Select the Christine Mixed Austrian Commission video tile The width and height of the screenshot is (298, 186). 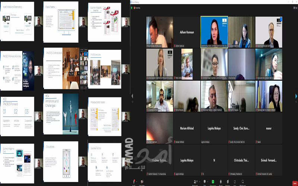(214, 64)
